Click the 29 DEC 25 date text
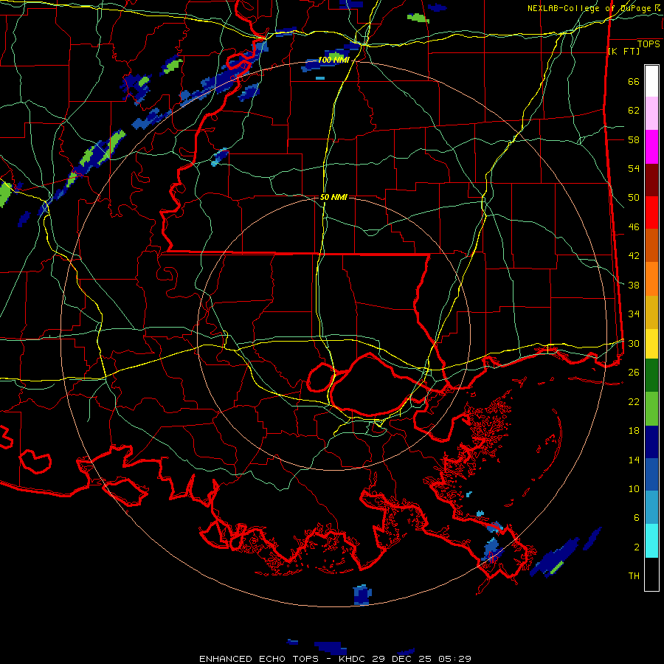The image size is (664, 664). tap(404, 659)
